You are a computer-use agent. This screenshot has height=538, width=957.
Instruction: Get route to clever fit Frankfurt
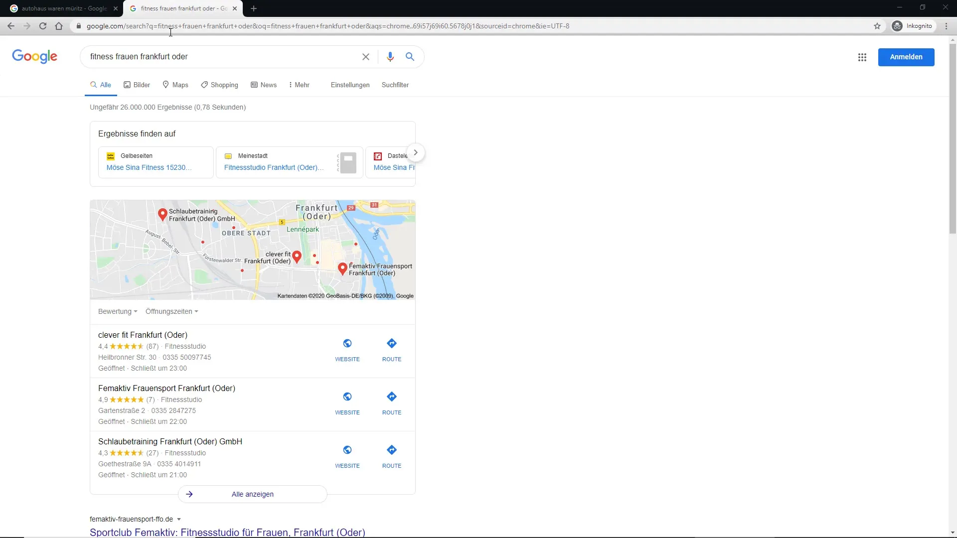click(392, 343)
